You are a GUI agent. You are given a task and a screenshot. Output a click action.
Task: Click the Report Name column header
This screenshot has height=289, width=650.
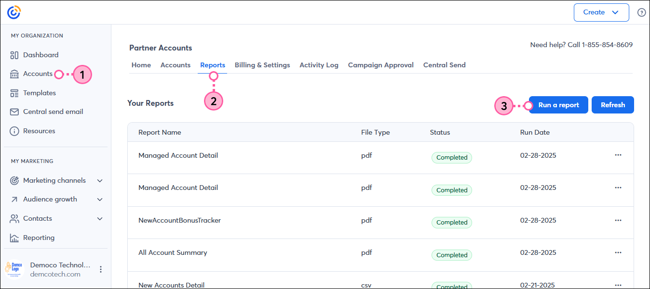pos(160,132)
